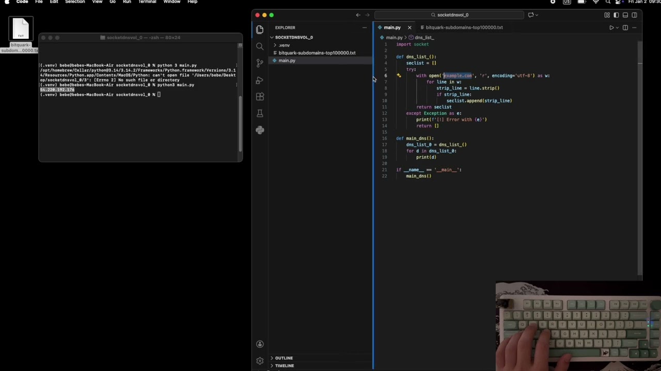Open the Copilot chat dropdown chevron
The image size is (661, 371).
pyautogui.click(x=537, y=15)
